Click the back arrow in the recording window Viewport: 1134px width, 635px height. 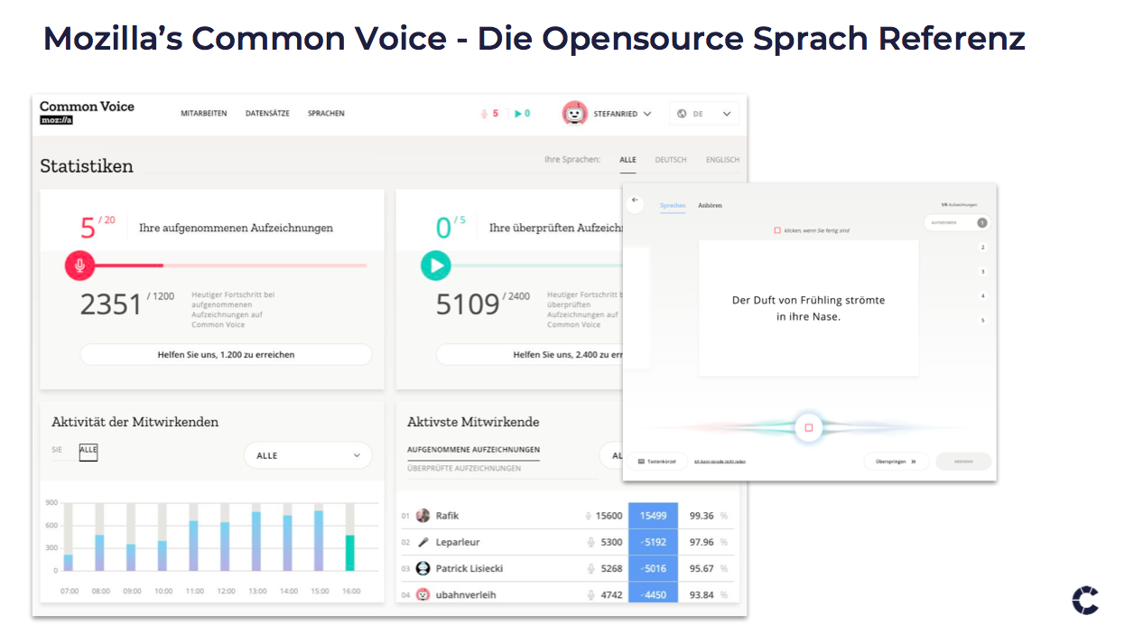pos(635,201)
